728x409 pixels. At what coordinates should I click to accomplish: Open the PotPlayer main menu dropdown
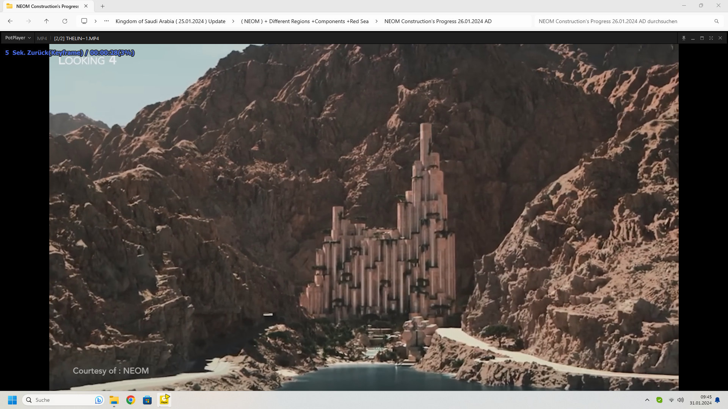pyautogui.click(x=18, y=38)
